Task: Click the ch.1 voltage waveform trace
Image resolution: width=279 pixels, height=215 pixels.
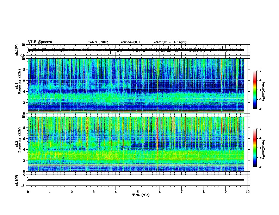Action: 136,50
